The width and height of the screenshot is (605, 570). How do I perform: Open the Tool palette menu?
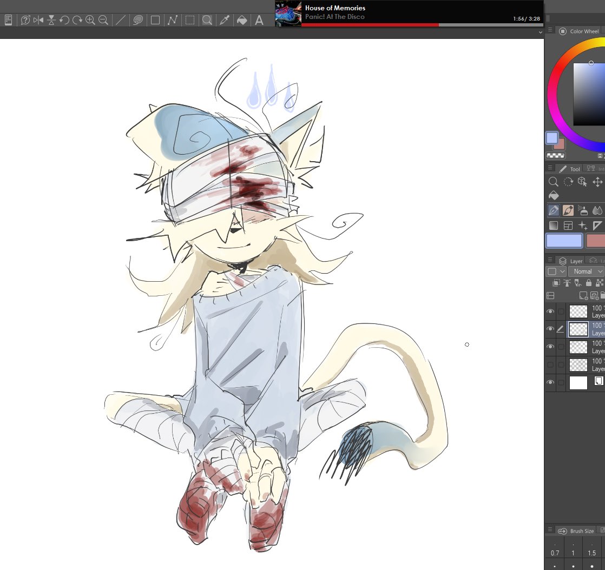coord(550,168)
